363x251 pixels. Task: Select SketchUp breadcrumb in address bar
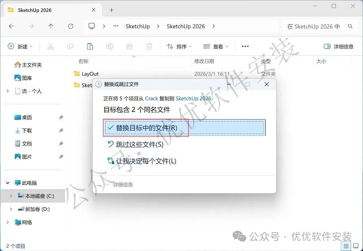click(138, 26)
